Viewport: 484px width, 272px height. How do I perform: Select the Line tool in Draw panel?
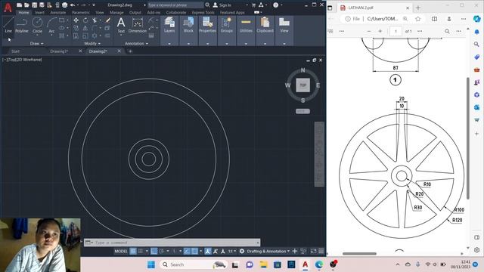pos(8,25)
